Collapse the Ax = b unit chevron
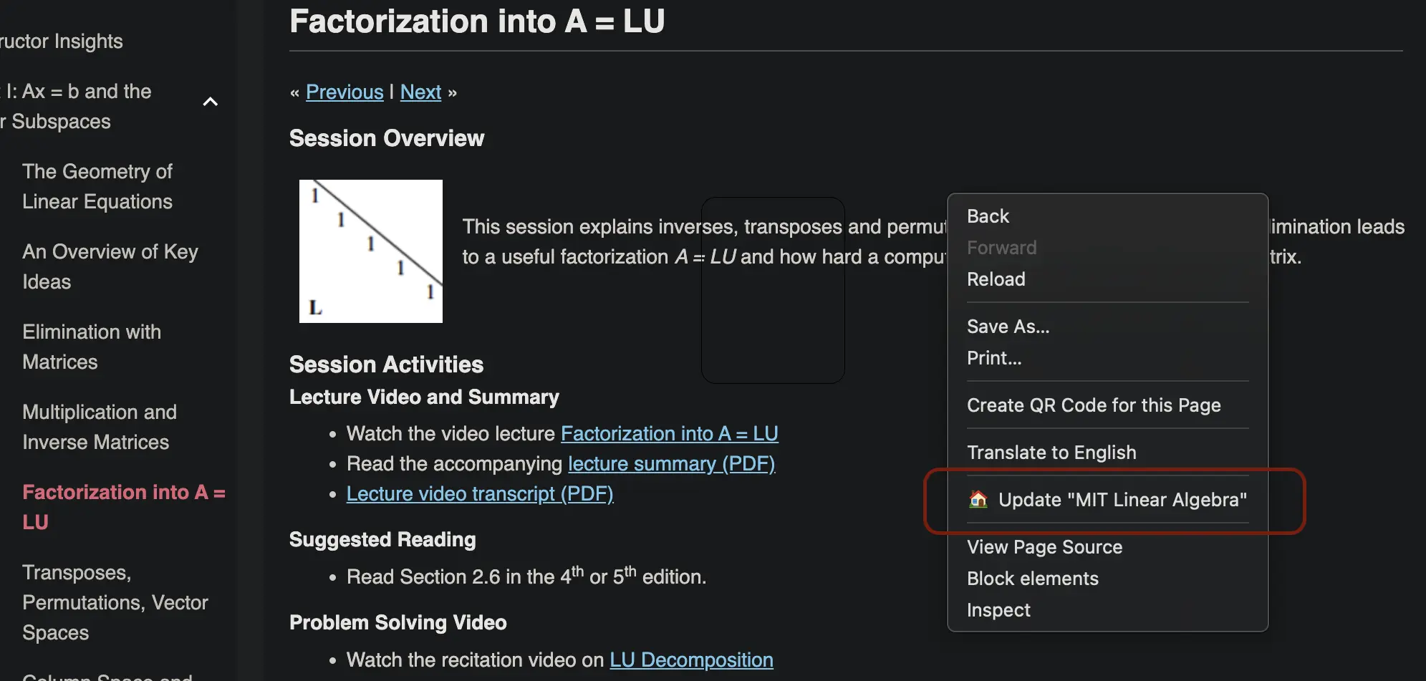 pyautogui.click(x=211, y=102)
